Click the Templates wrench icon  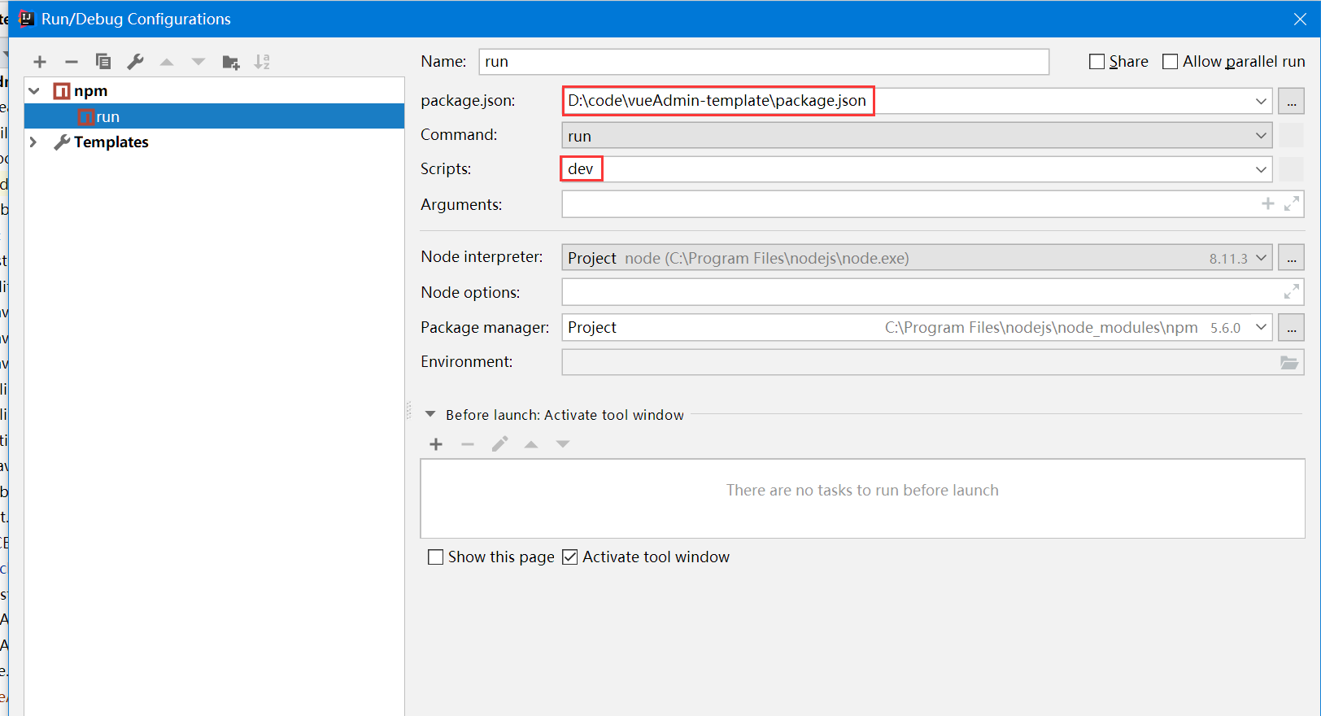click(x=62, y=142)
